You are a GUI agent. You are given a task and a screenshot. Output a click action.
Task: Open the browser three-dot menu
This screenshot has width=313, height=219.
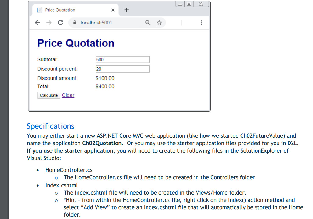click(x=201, y=23)
